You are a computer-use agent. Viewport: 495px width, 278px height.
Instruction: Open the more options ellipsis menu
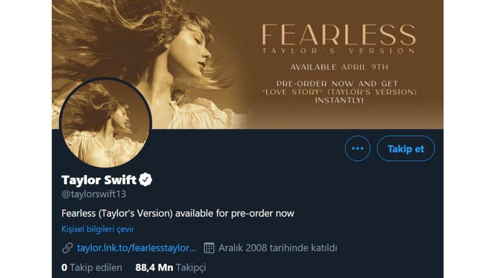pyautogui.click(x=357, y=149)
